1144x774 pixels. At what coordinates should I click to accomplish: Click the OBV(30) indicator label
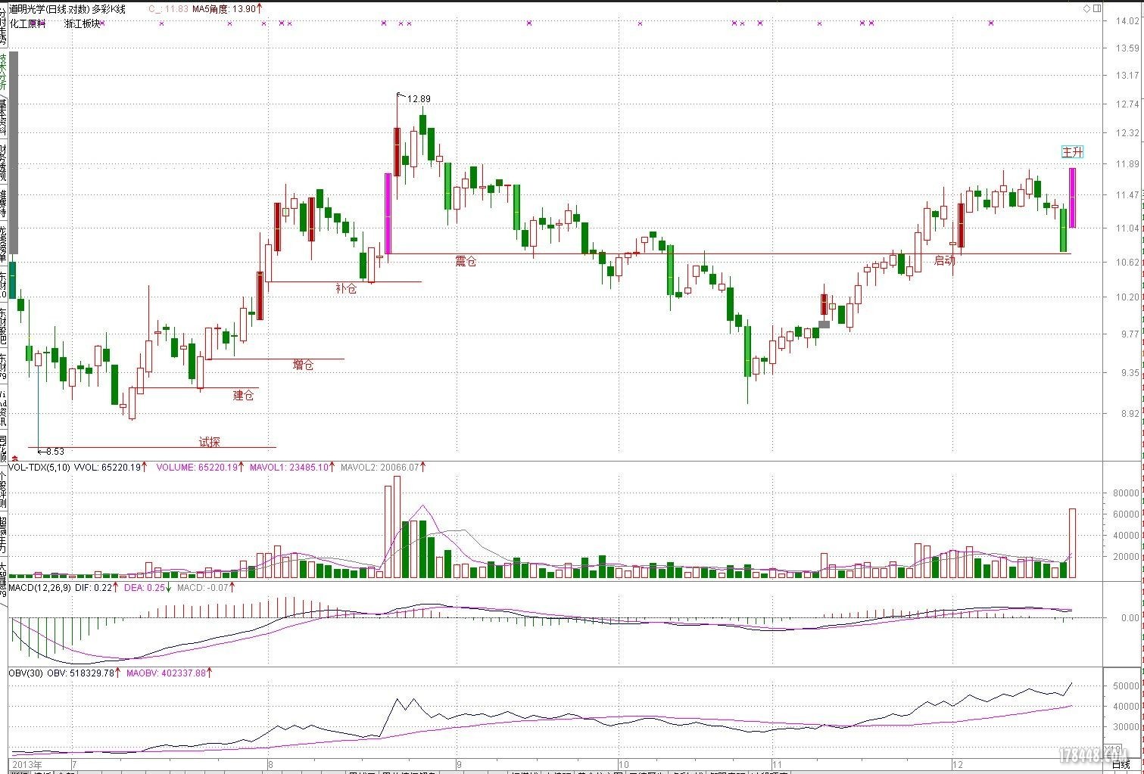click(x=26, y=672)
